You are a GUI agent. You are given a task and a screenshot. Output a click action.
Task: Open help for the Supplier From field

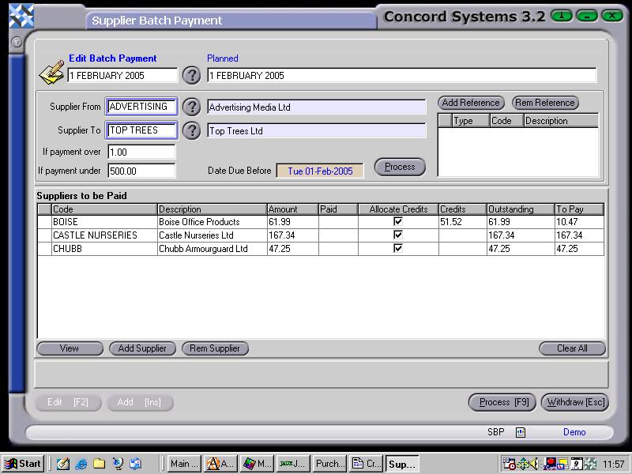point(191,107)
